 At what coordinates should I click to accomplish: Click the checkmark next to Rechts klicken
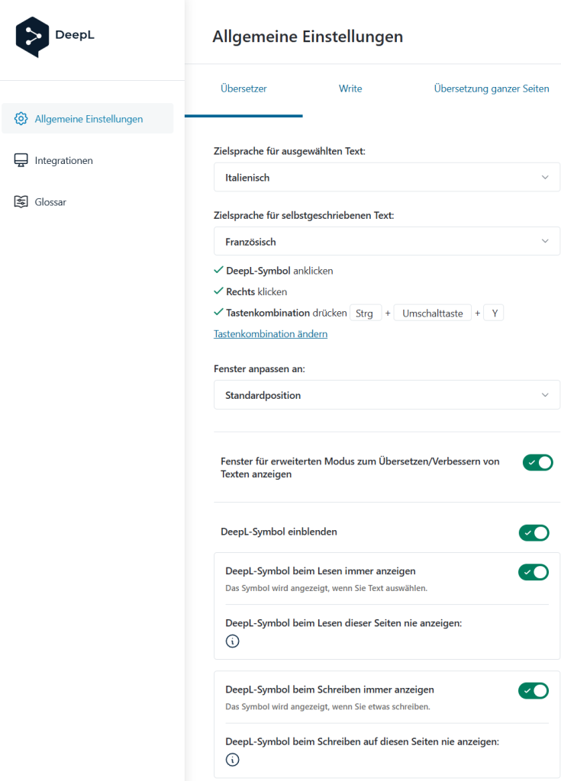218,291
